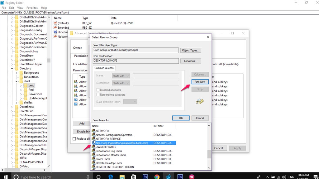This screenshot has height=179, width=319.
Task: Click the Find Now button
Action: point(200,82)
